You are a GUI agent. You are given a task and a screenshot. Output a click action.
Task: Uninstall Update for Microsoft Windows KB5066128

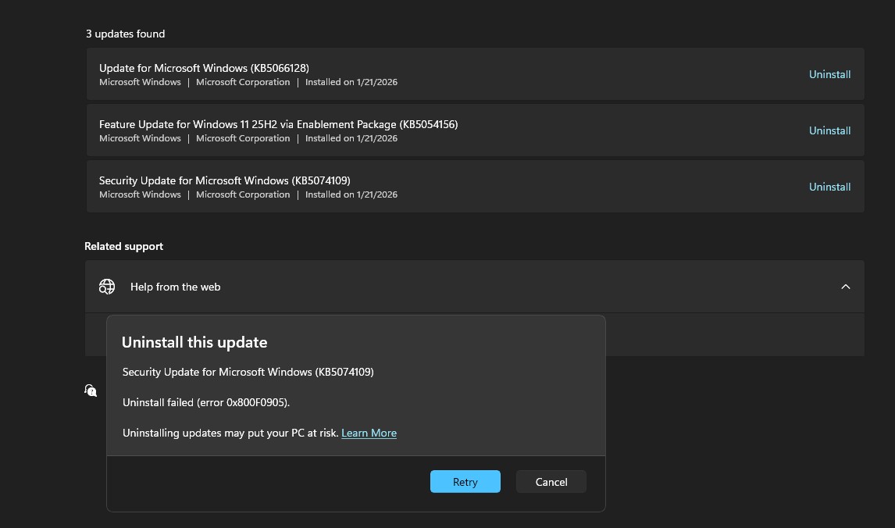829,74
